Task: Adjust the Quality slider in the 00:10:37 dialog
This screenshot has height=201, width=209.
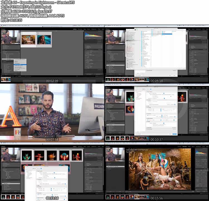Action: click(169, 109)
